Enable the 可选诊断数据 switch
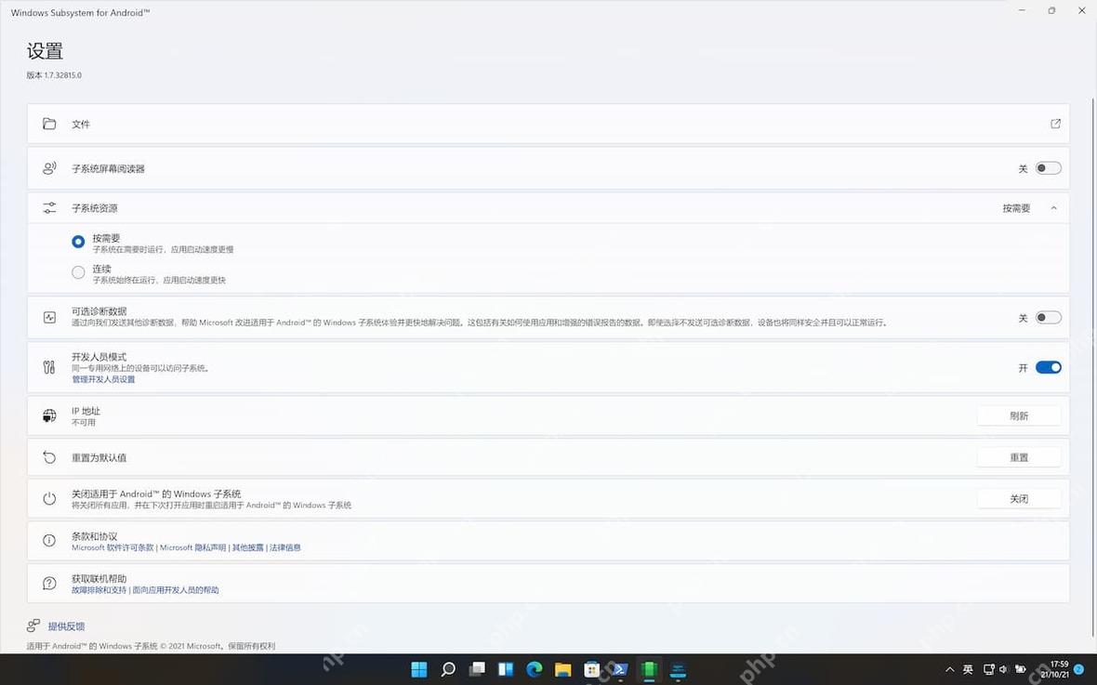 point(1048,318)
